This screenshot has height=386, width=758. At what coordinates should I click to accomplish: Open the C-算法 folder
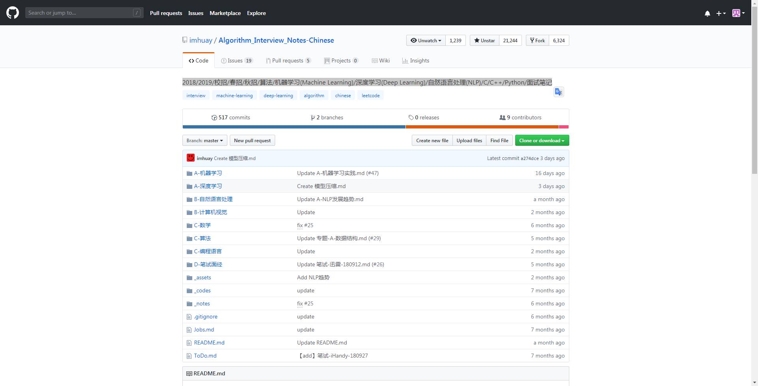point(202,238)
